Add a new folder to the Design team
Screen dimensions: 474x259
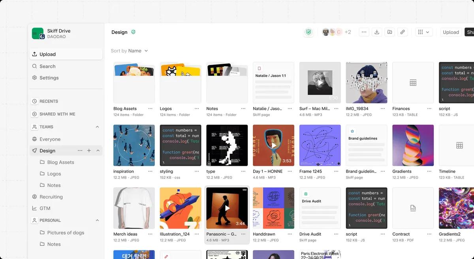(x=89, y=151)
